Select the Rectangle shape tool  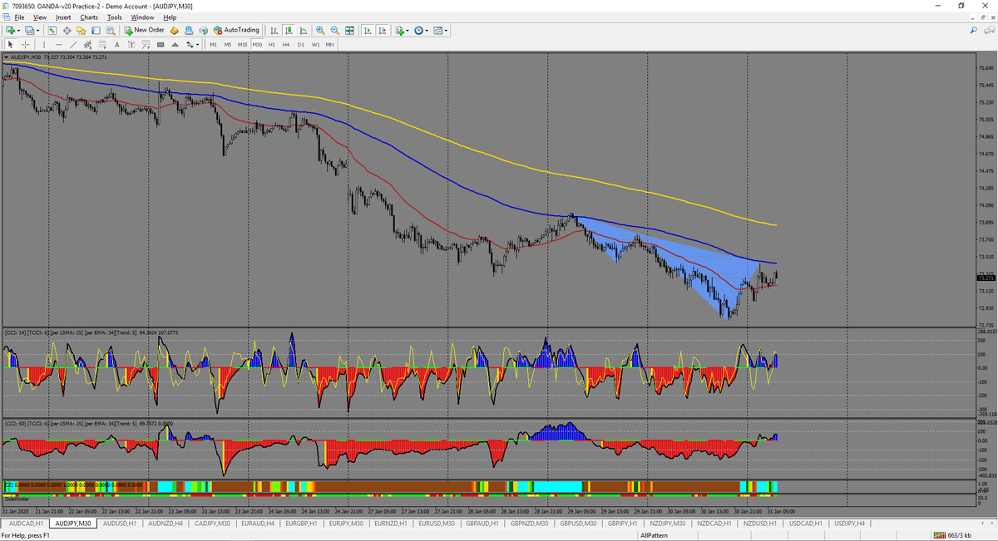(x=161, y=44)
